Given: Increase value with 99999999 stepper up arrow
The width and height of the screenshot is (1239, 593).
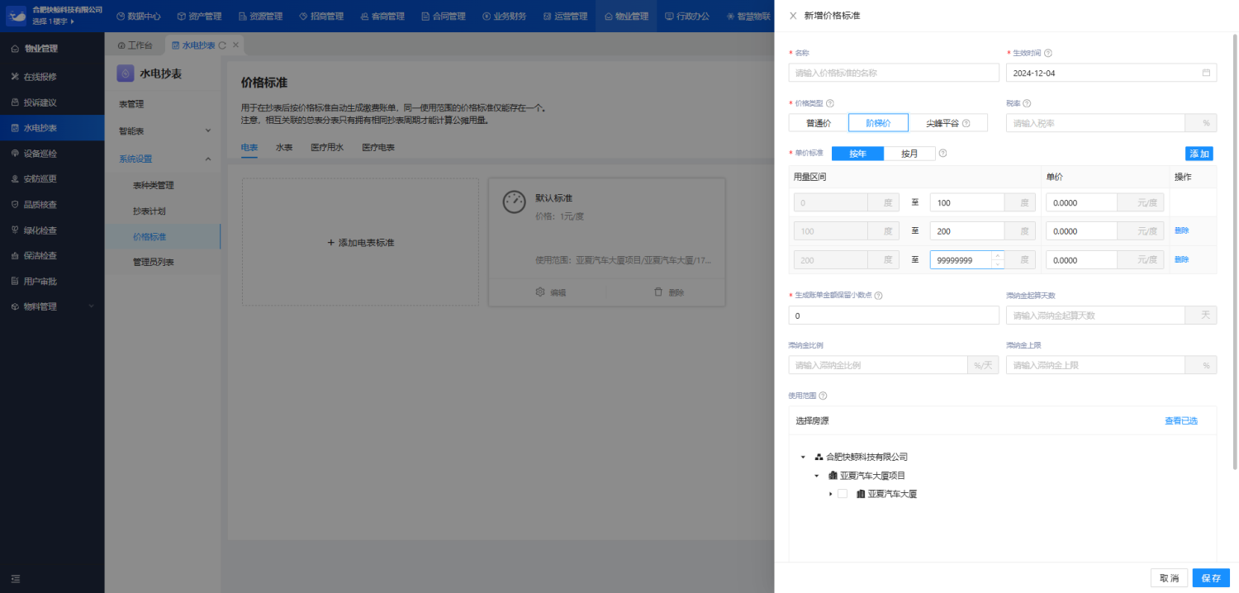Looking at the screenshot, I should pyautogui.click(x=998, y=255).
